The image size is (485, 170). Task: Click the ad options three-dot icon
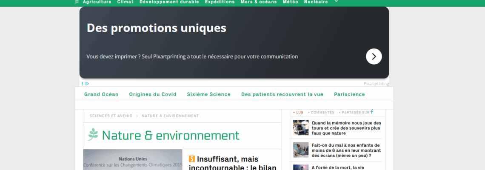pos(82,84)
